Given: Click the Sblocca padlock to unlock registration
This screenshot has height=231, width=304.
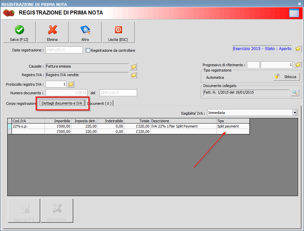Looking at the screenshot, I should pyautogui.click(x=287, y=76).
